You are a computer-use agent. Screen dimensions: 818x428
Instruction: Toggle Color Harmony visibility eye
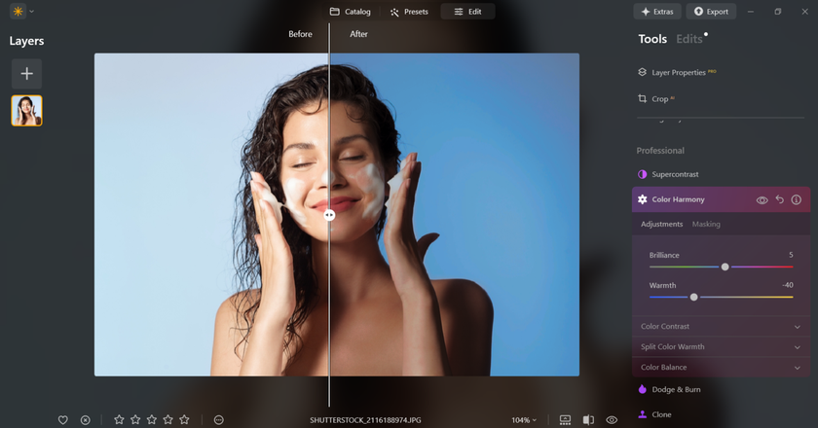point(762,200)
